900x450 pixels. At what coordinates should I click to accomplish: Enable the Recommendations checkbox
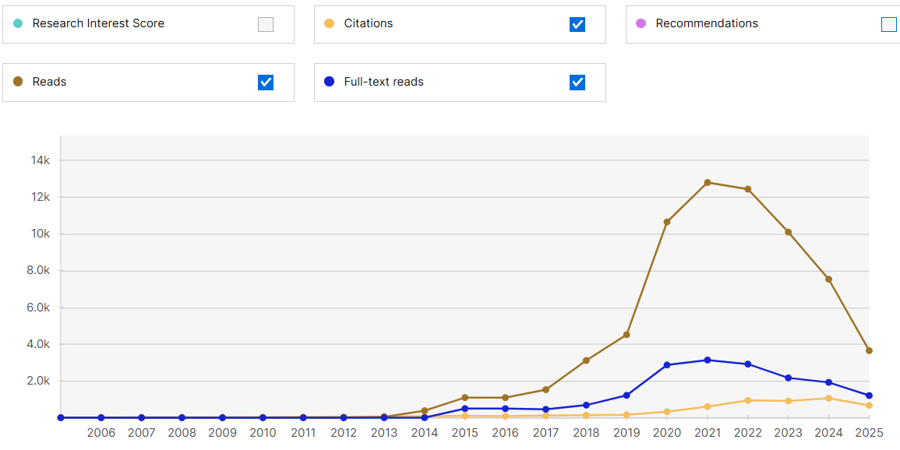point(889,24)
